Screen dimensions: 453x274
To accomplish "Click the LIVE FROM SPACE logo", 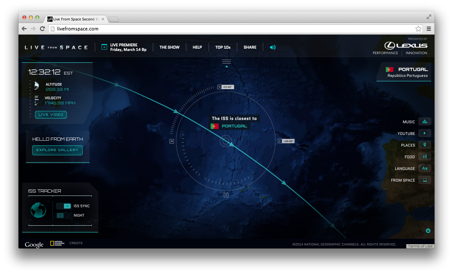I will (56, 47).
